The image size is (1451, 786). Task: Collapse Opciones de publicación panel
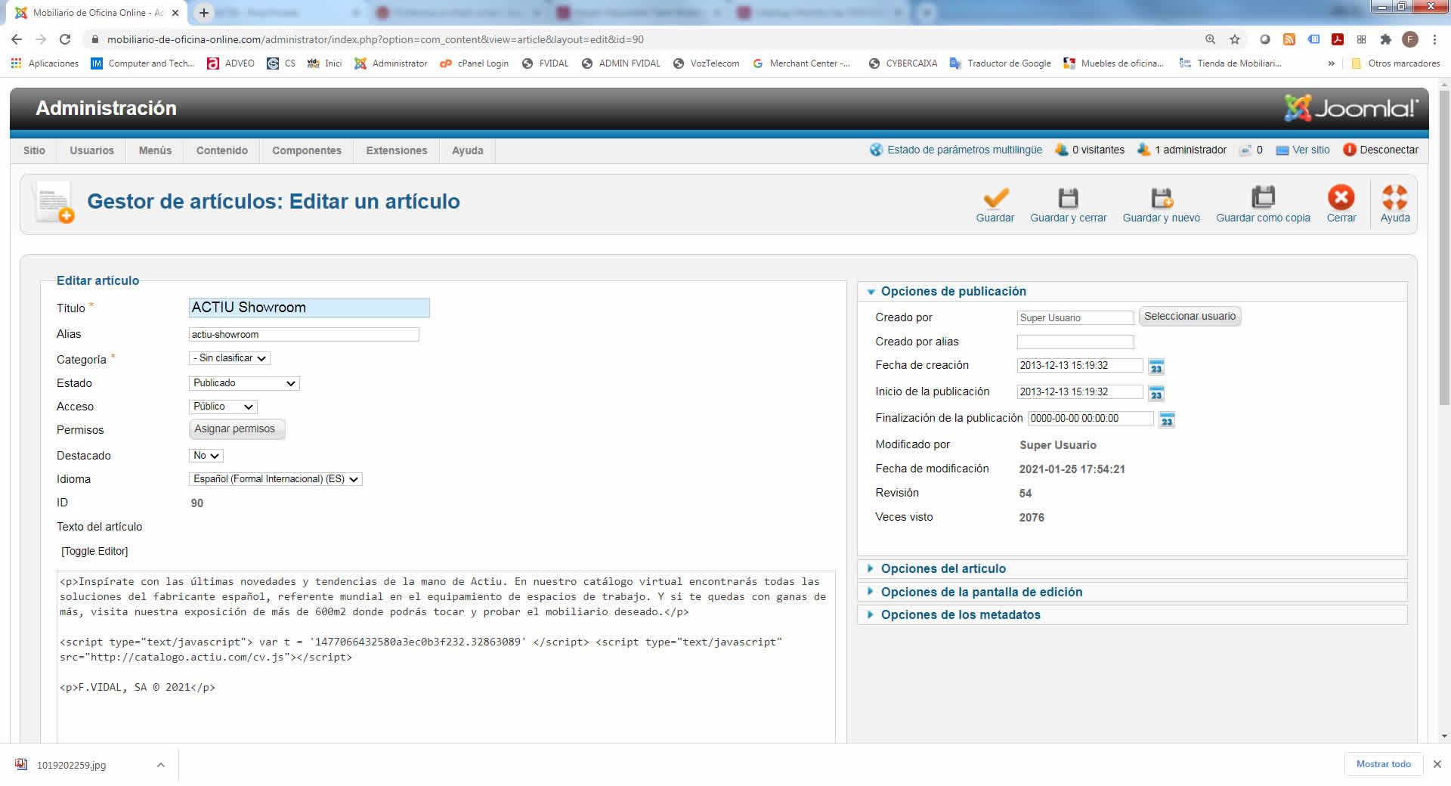tap(953, 292)
